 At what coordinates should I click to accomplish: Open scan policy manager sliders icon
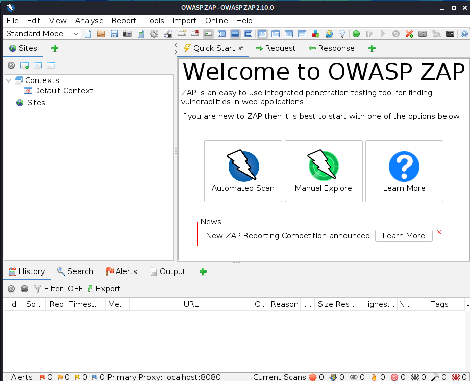pyautogui.click(x=423, y=34)
